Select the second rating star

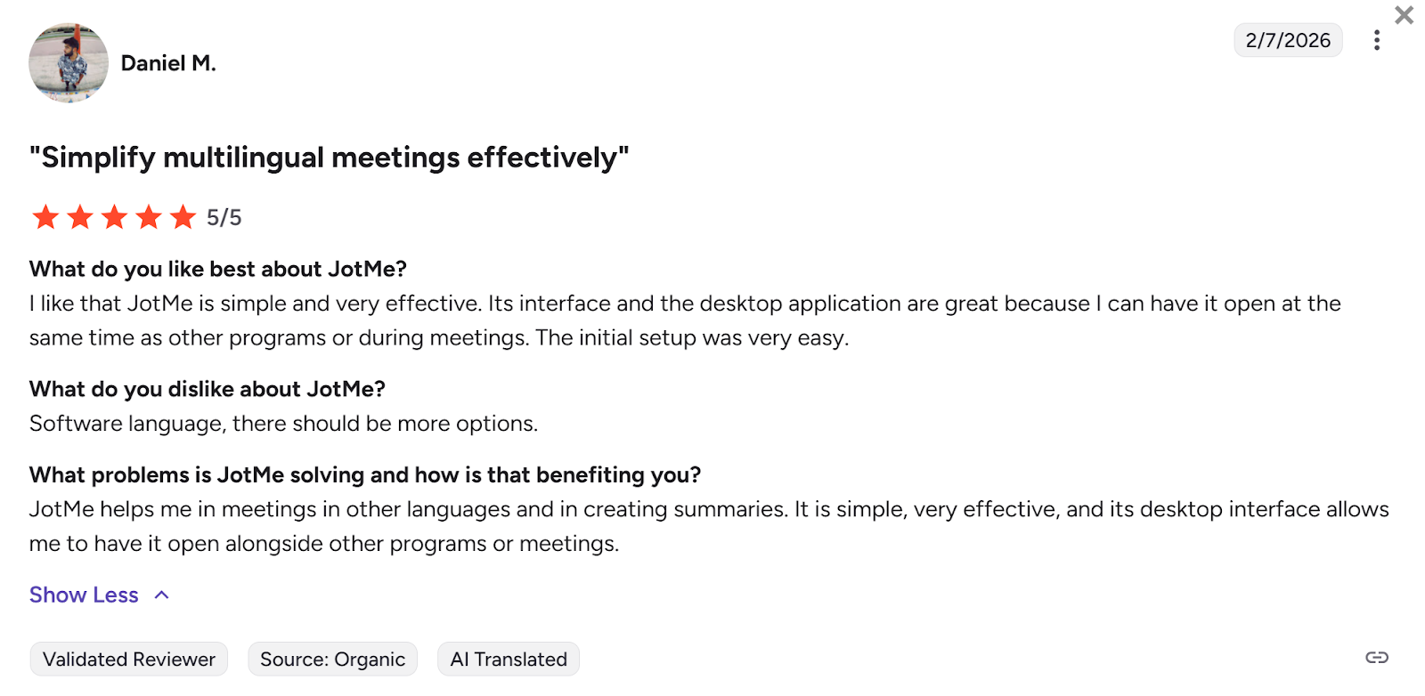click(79, 216)
